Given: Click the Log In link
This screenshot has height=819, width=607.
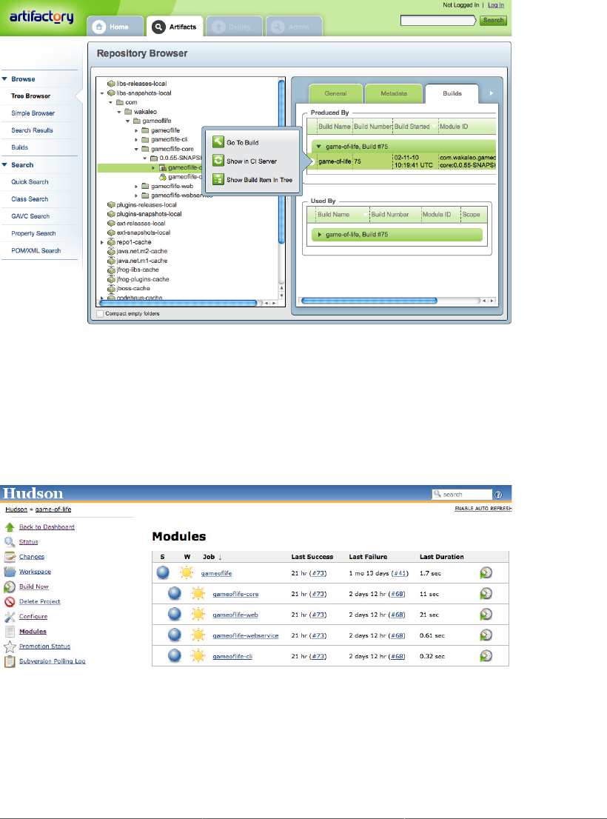Looking at the screenshot, I should (x=496, y=5).
